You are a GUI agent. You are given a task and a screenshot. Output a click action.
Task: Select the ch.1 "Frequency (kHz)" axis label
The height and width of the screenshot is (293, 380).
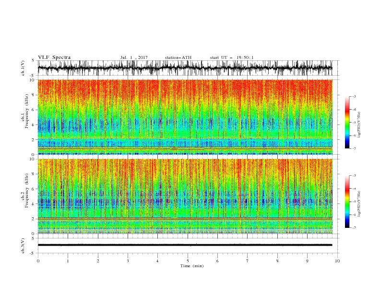click(27, 112)
